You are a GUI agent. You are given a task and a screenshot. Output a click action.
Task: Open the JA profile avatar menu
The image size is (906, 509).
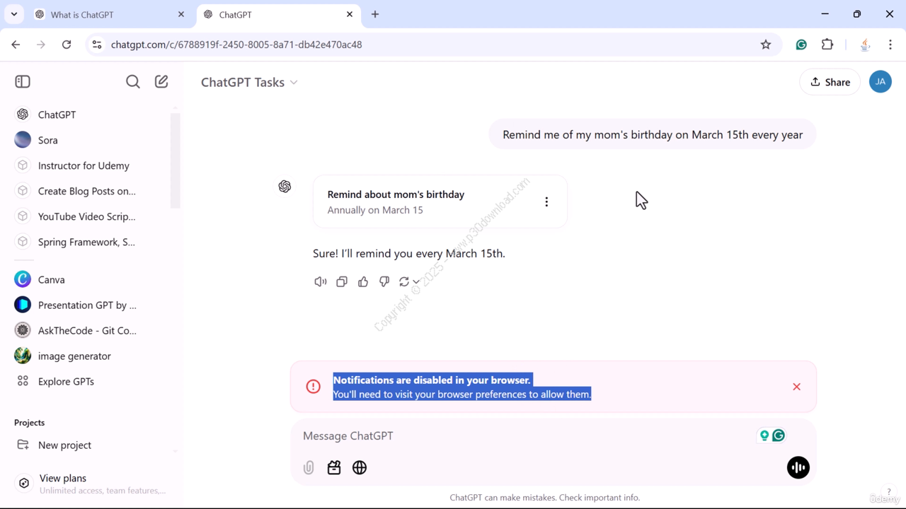click(880, 81)
